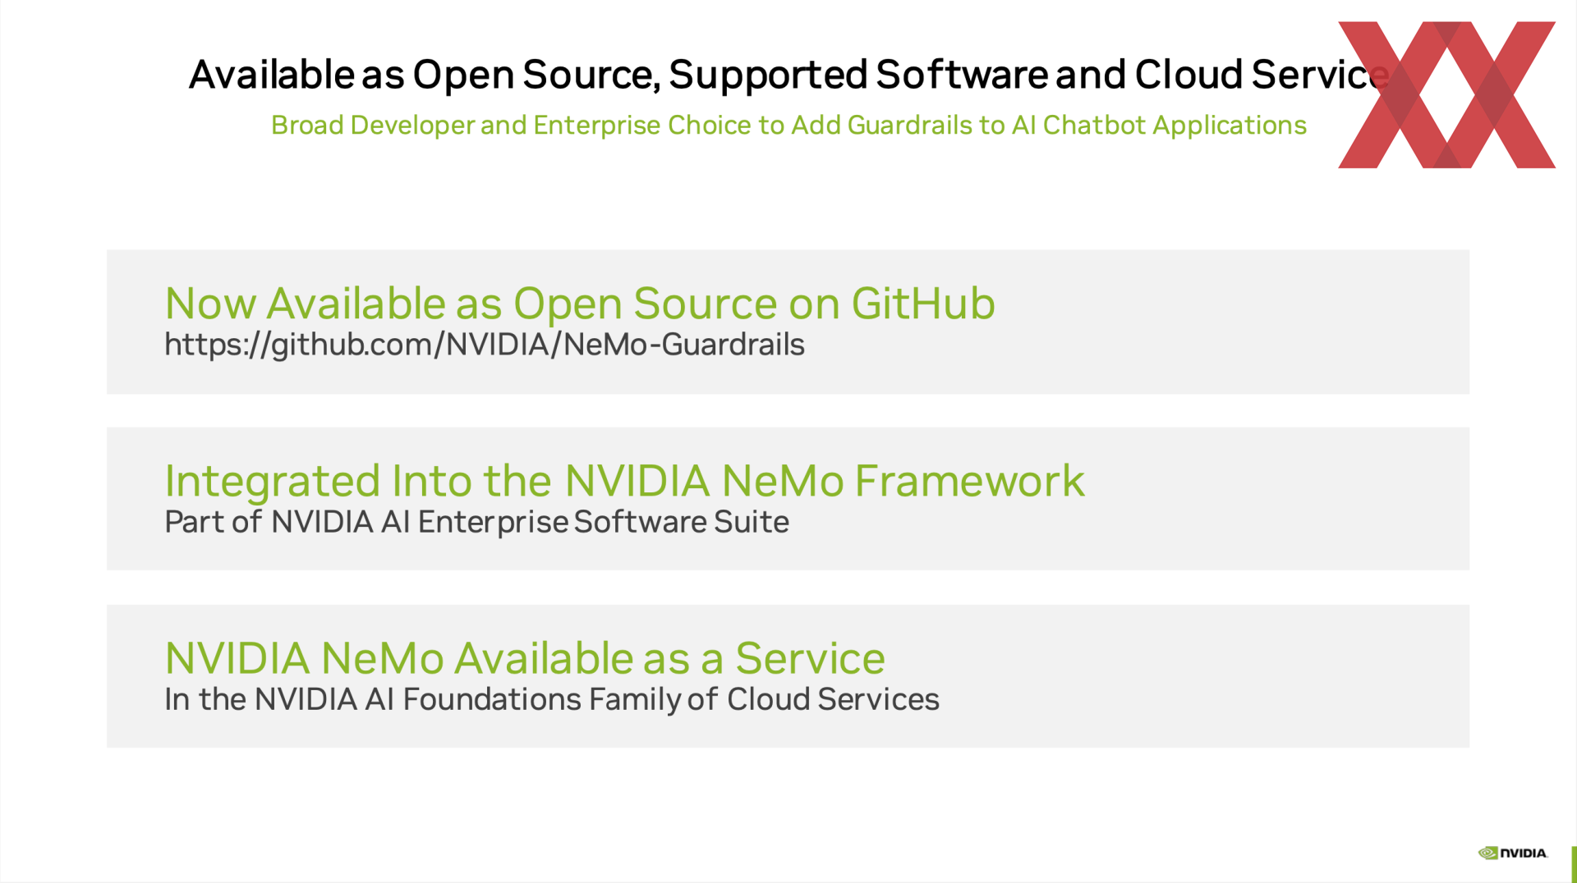Click the word 'Service' in the third heading
1577x883 pixels.
(810, 658)
